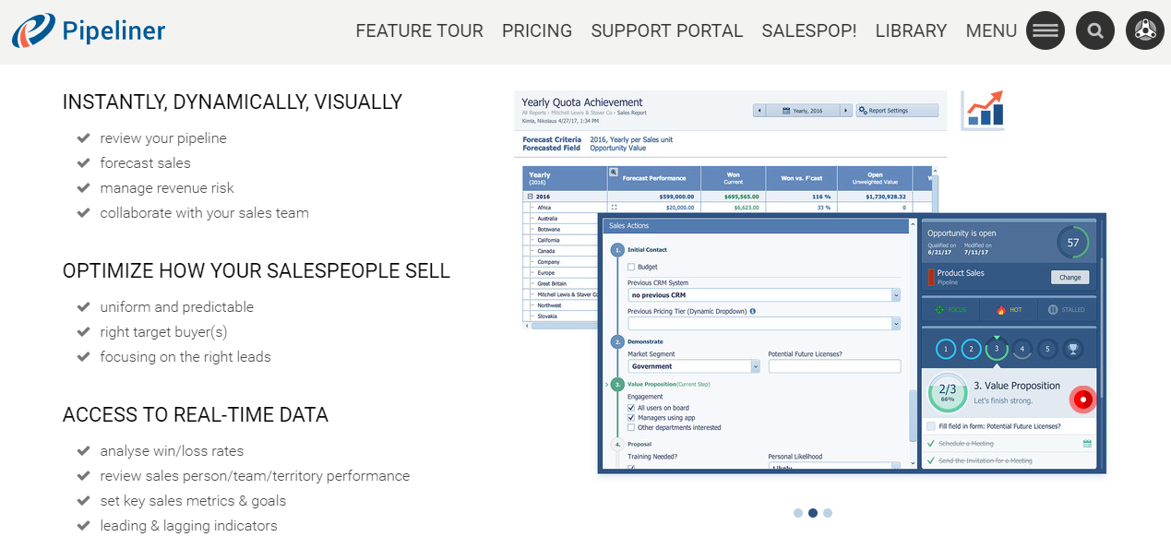Check Fill field in form task checkbox
This screenshot has width=1171, height=537.
[x=930, y=426]
